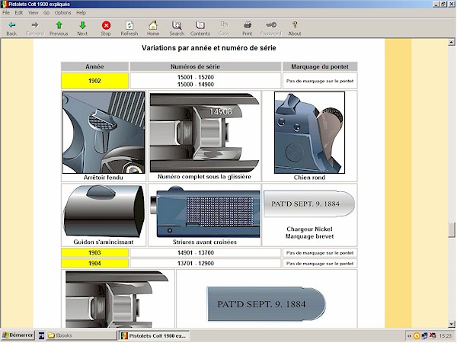Click scrollbar down arrow

coord(452,324)
